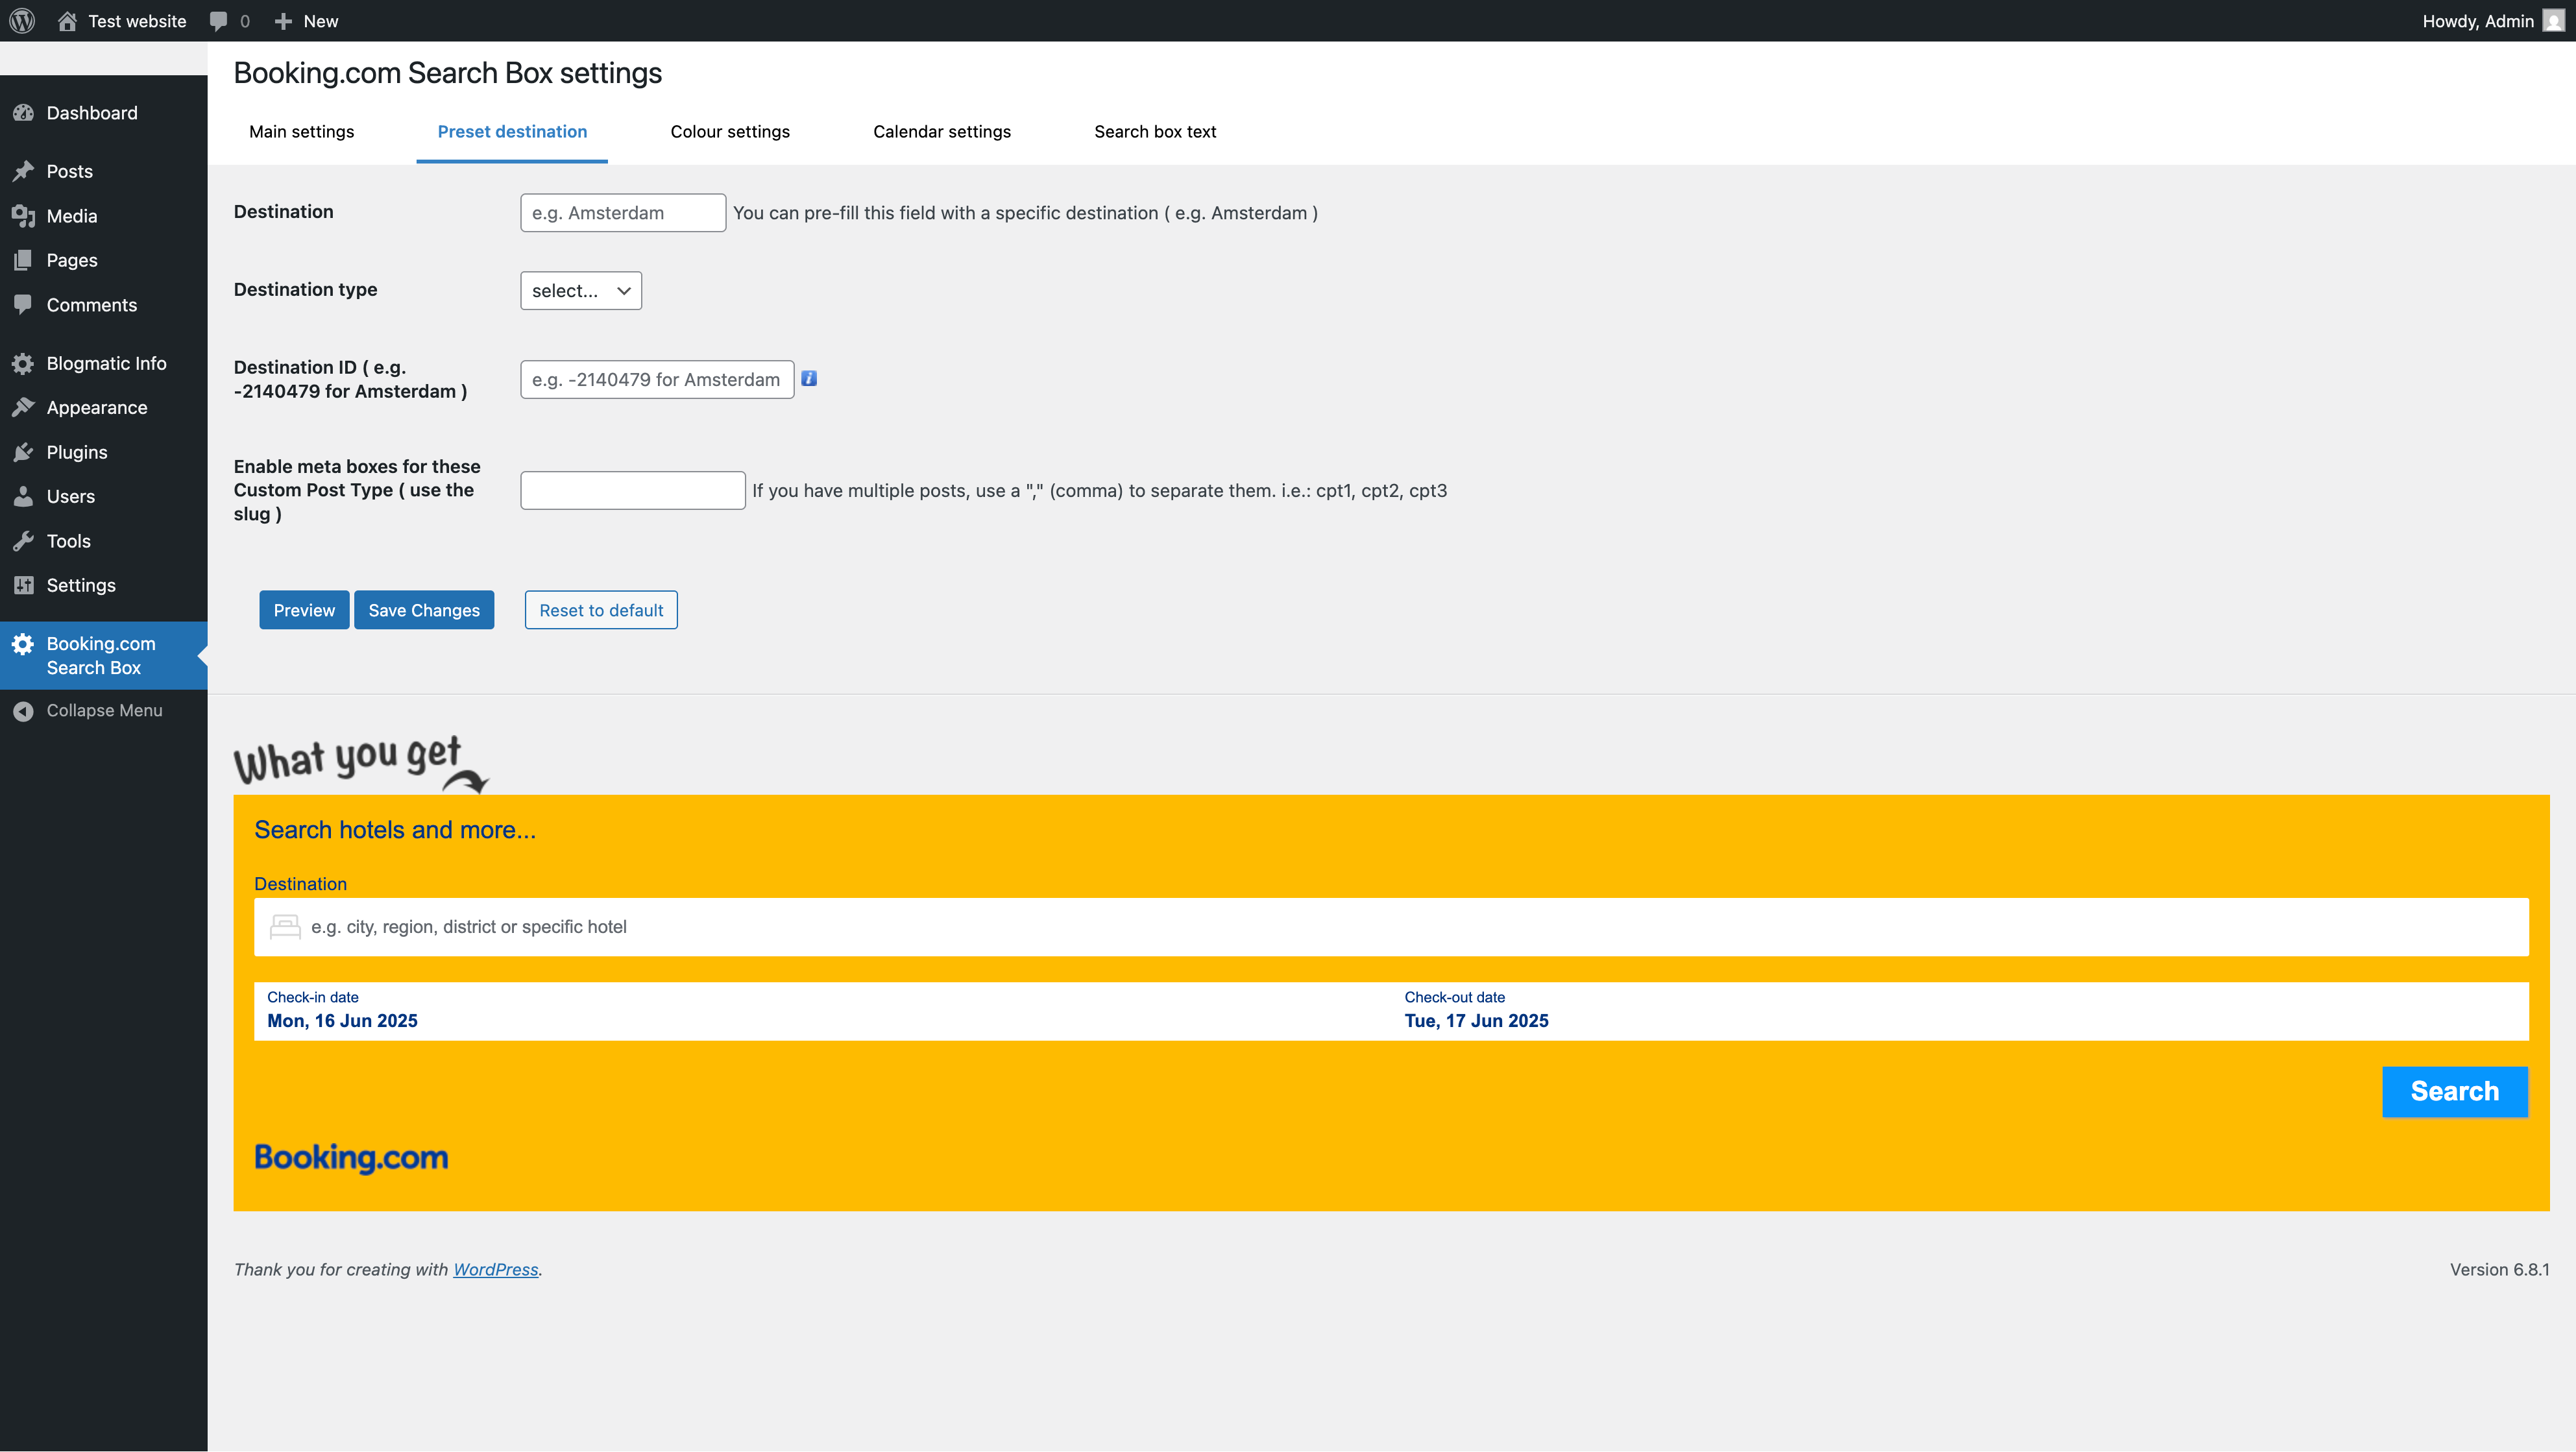Image resolution: width=2576 pixels, height=1452 pixels.
Task: Go to the Calendar settings tab
Action: coord(942,132)
